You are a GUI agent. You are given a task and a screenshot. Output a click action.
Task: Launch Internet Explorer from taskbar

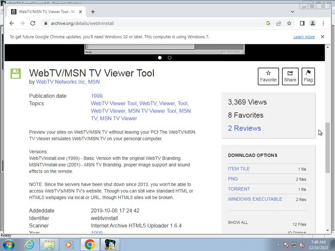pos(29,244)
